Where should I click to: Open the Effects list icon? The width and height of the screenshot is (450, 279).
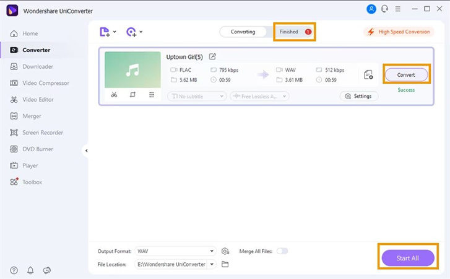152,94
